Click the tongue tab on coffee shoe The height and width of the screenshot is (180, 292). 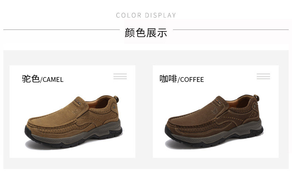(218, 101)
